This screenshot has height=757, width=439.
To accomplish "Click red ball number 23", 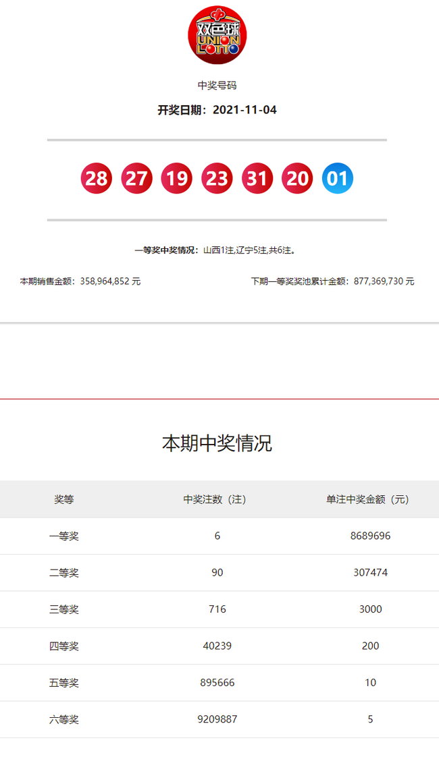I will pyautogui.click(x=217, y=179).
